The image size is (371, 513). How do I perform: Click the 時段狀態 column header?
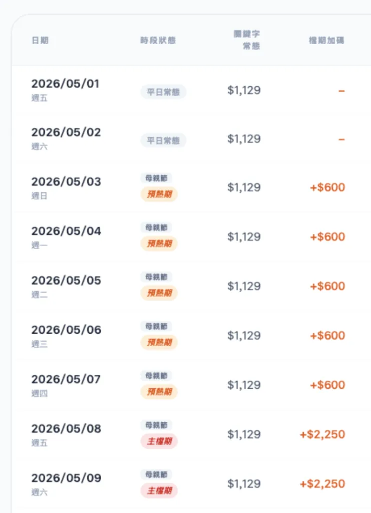point(158,41)
